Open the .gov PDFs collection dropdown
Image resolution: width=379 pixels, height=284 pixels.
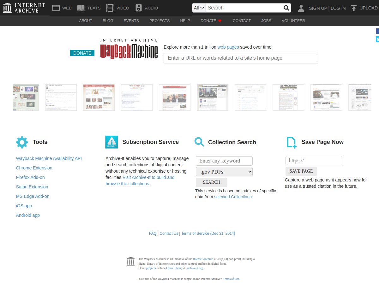(224, 172)
